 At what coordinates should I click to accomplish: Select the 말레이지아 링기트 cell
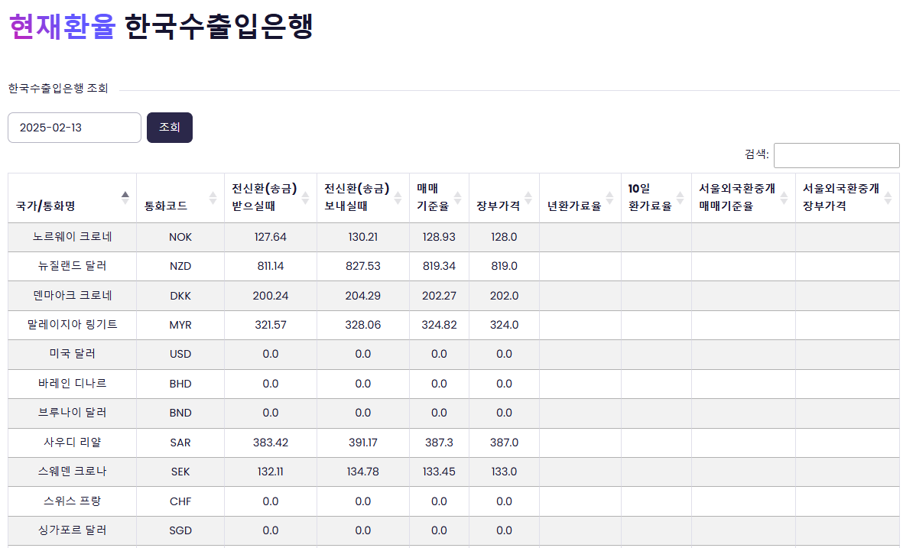click(72, 325)
